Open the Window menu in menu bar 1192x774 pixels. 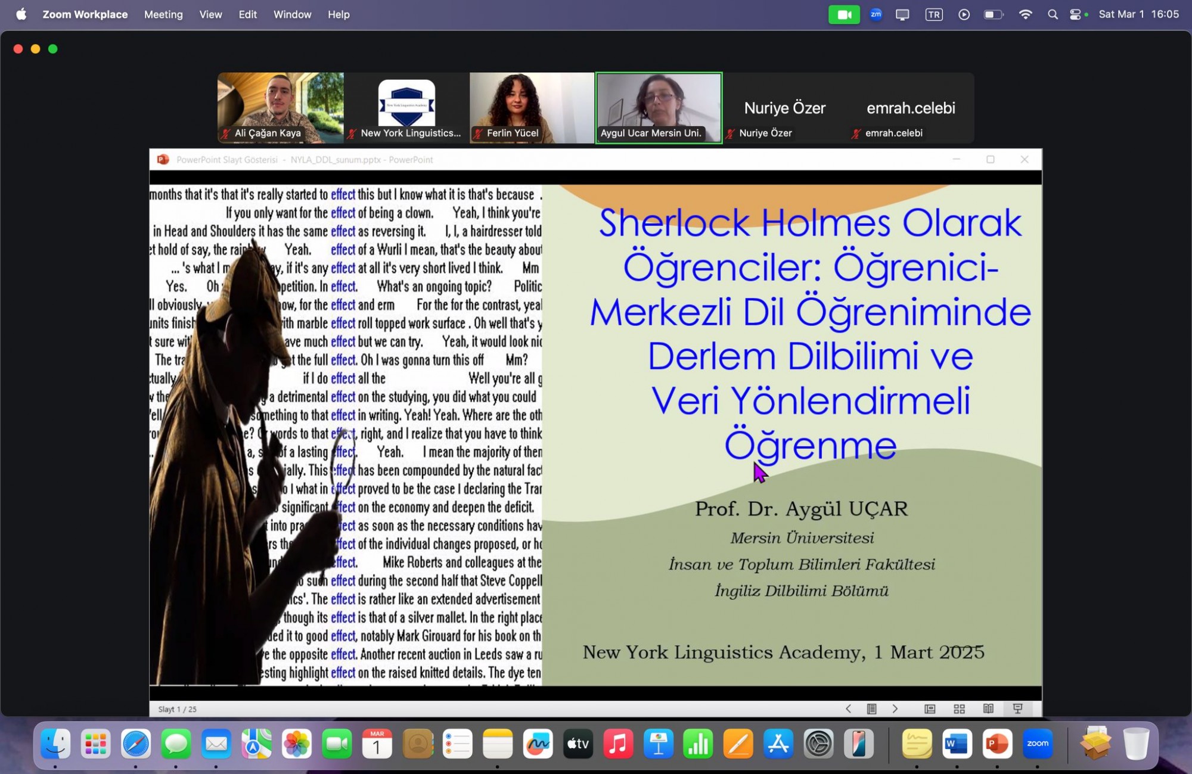click(x=292, y=14)
